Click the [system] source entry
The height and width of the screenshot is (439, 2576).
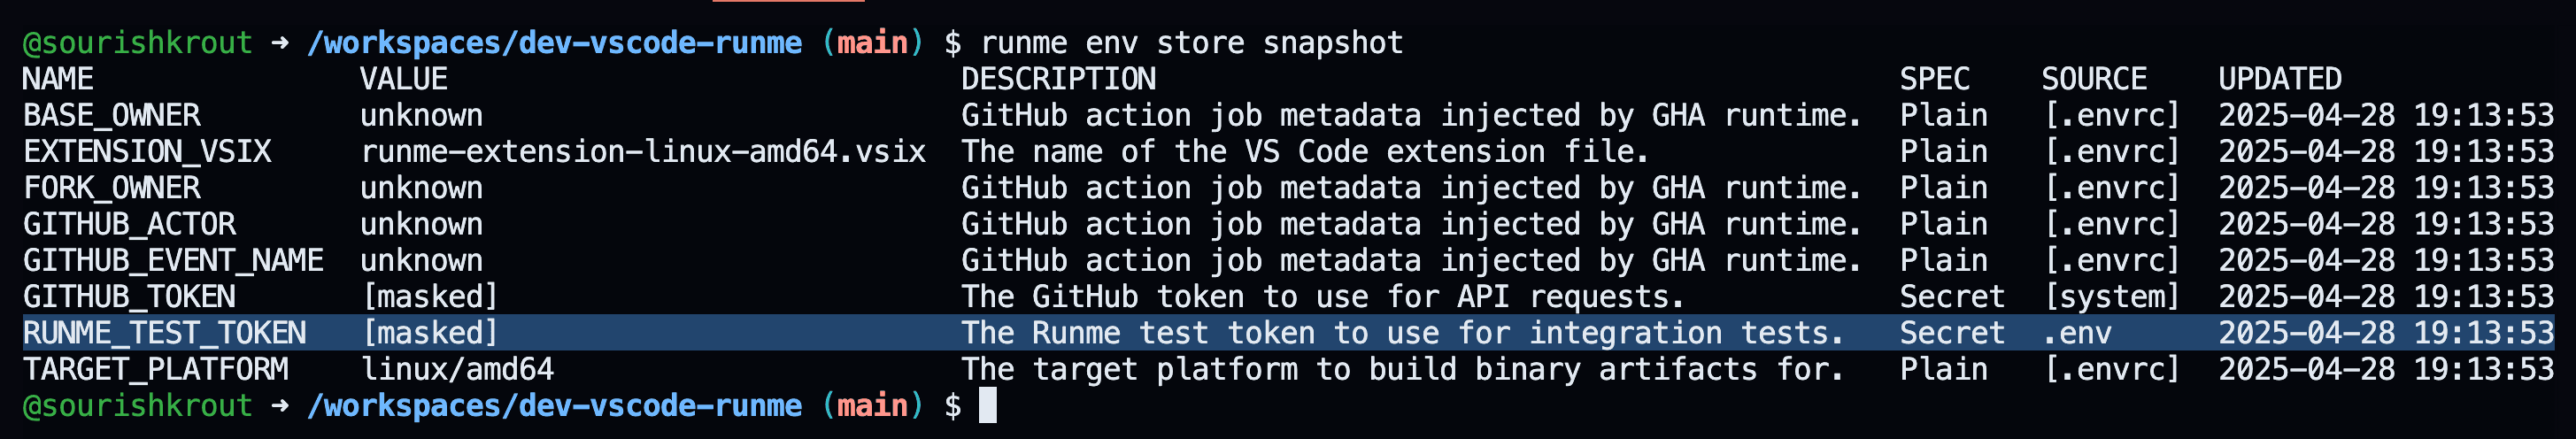pyautogui.click(x=2111, y=297)
